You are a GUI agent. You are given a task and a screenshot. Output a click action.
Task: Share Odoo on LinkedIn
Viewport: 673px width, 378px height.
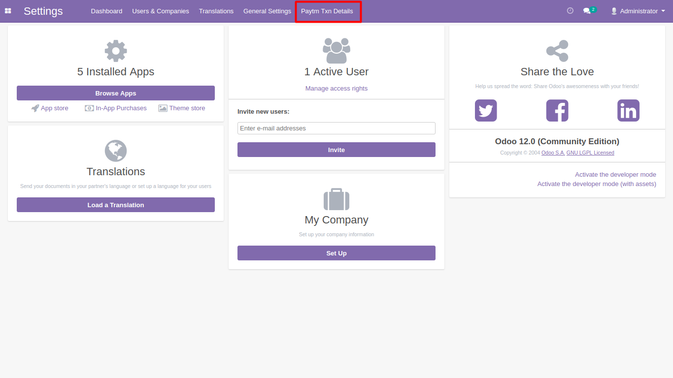point(628,110)
